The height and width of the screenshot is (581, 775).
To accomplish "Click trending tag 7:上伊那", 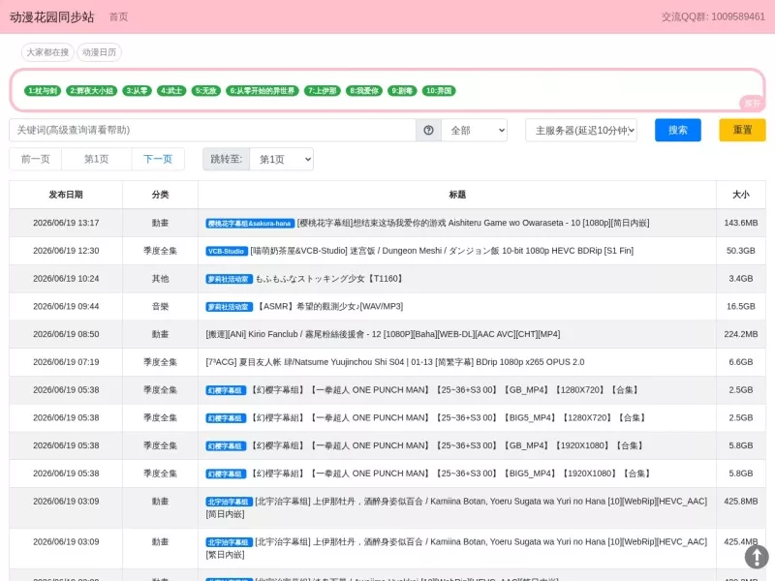I will click(x=323, y=91).
